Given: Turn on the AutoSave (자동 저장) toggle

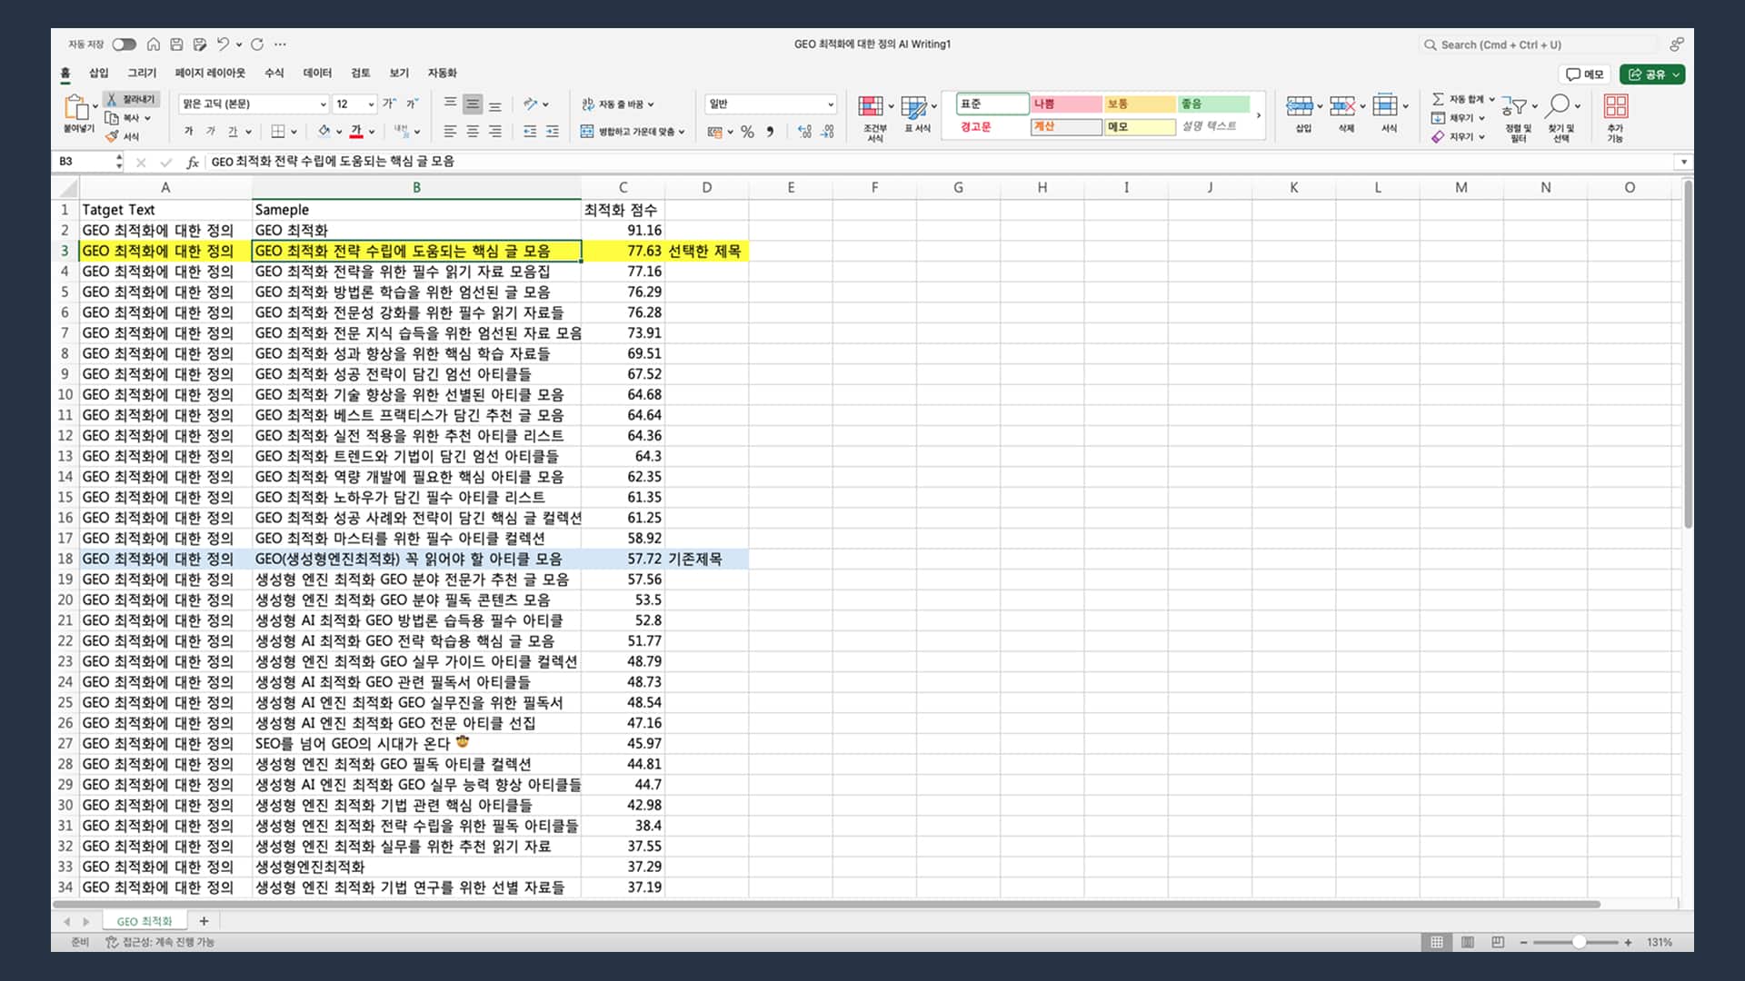Looking at the screenshot, I should pyautogui.click(x=124, y=44).
